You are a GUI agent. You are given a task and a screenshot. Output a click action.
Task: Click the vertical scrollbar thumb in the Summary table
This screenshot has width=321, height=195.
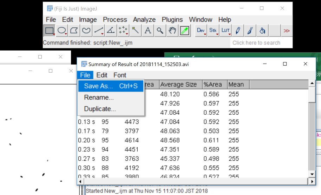(312, 94)
